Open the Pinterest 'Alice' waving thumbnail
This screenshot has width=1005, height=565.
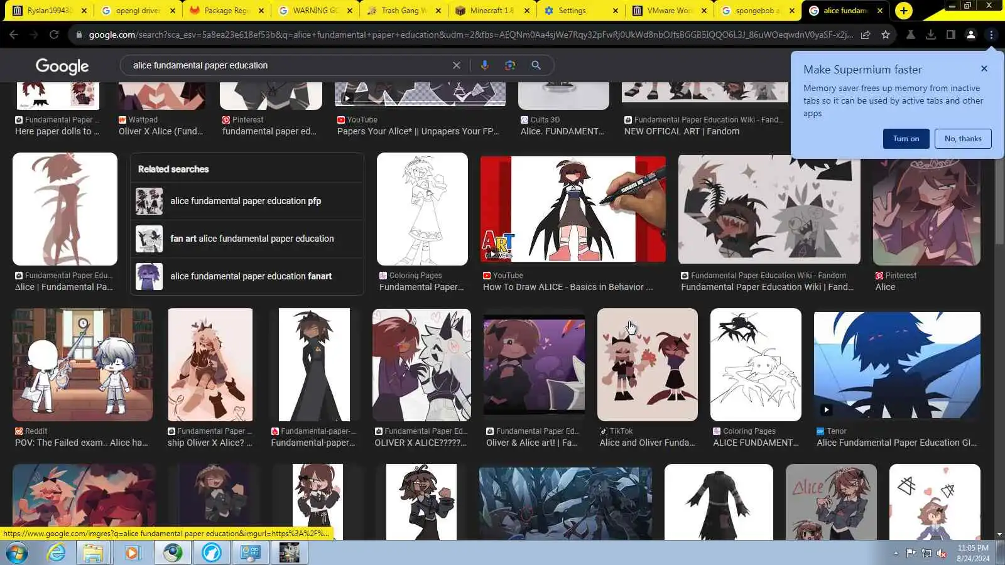pos(926,211)
